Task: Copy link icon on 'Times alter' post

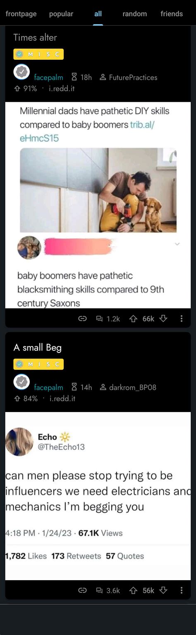Action: 83,319
